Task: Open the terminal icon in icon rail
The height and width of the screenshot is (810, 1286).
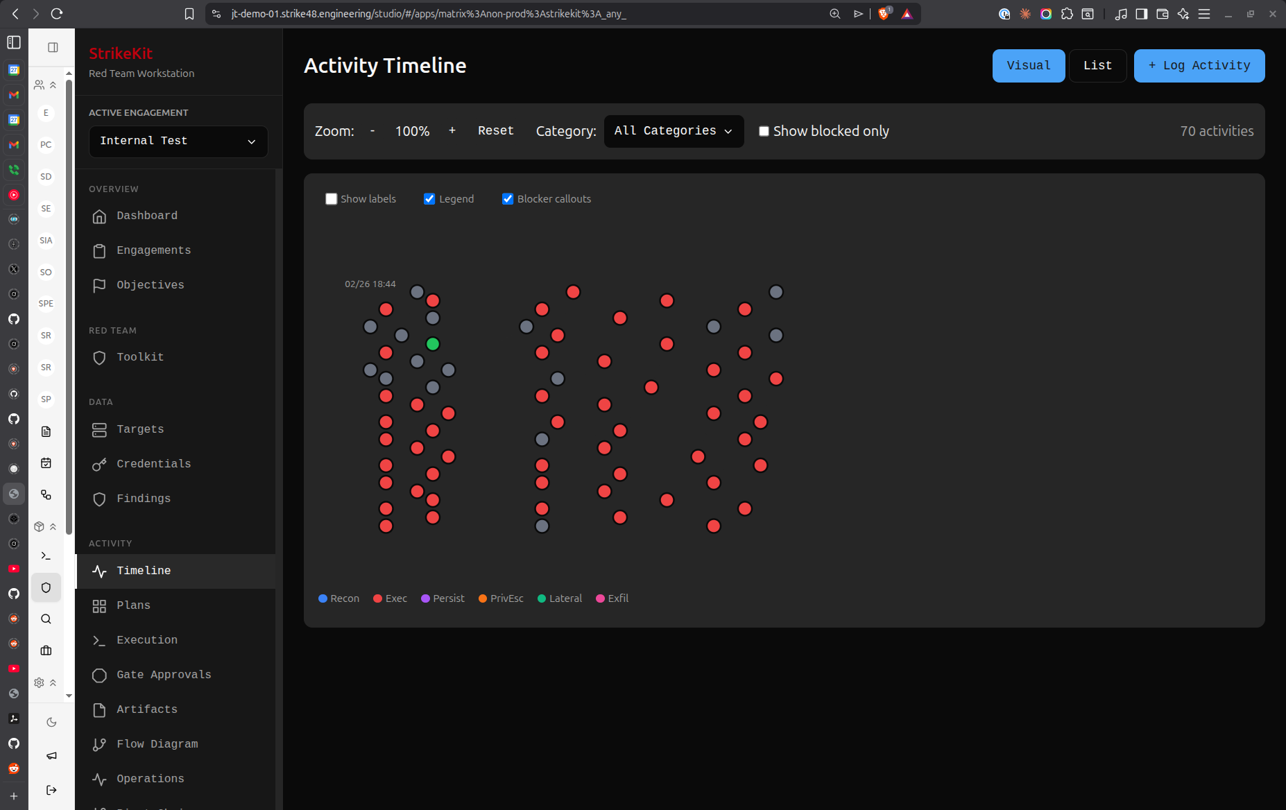Action: pos(46,556)
